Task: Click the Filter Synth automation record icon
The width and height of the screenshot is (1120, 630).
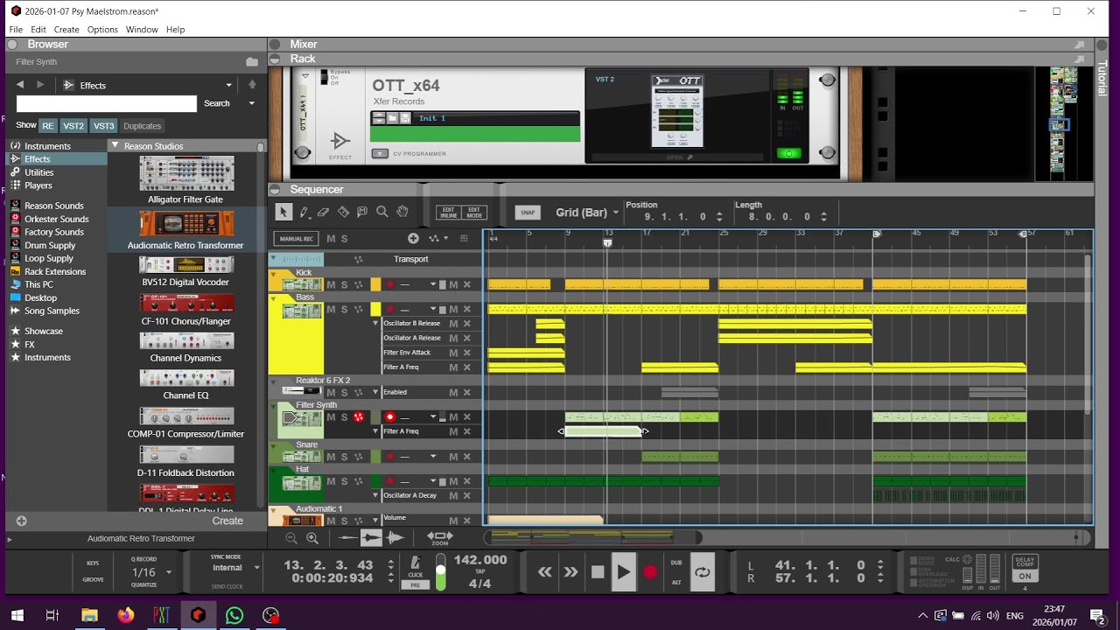Action: [359, 417]
